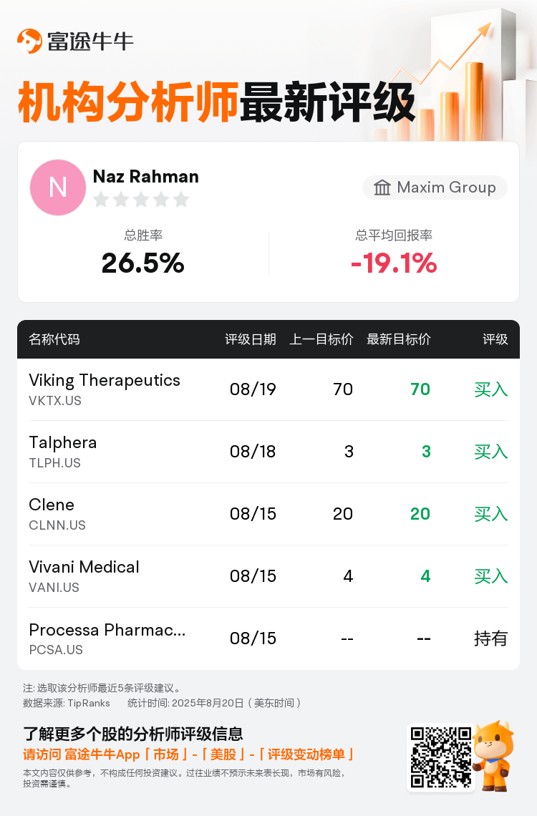
Task: Click the Futu Niuniu logo icon
Action: (29, 41)
